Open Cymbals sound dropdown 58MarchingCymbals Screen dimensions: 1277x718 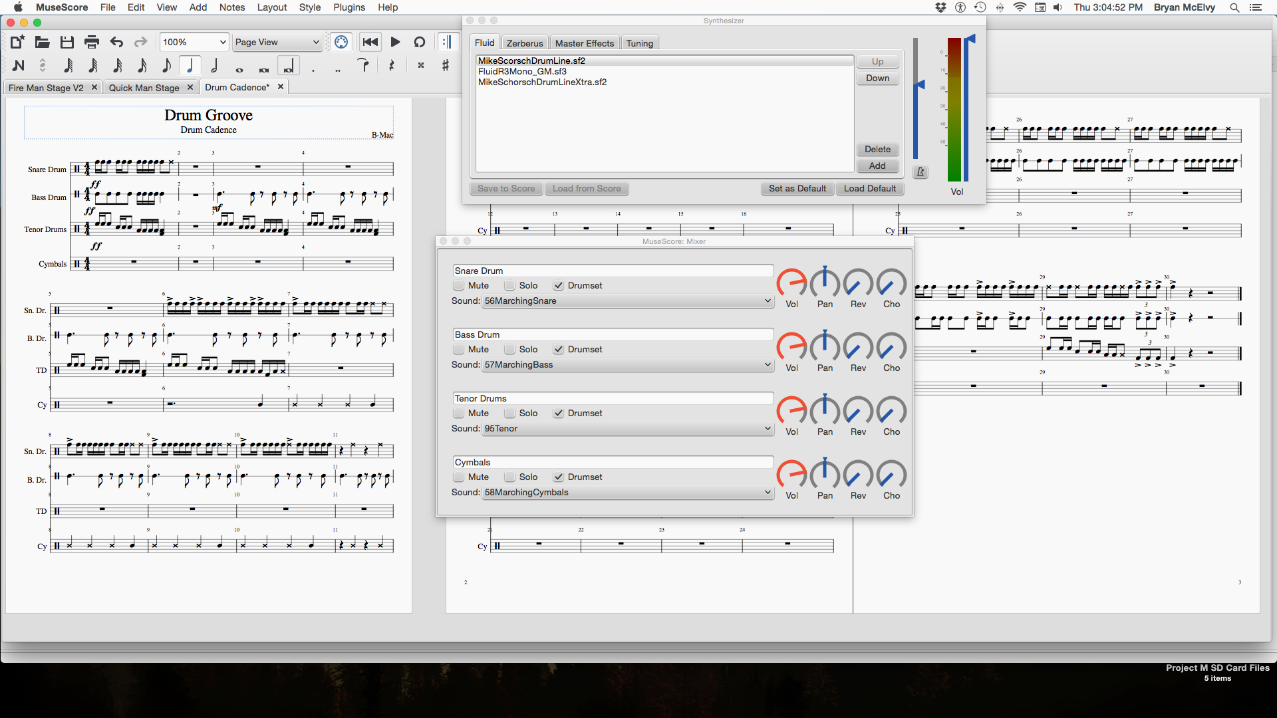[x=628, y=493]
